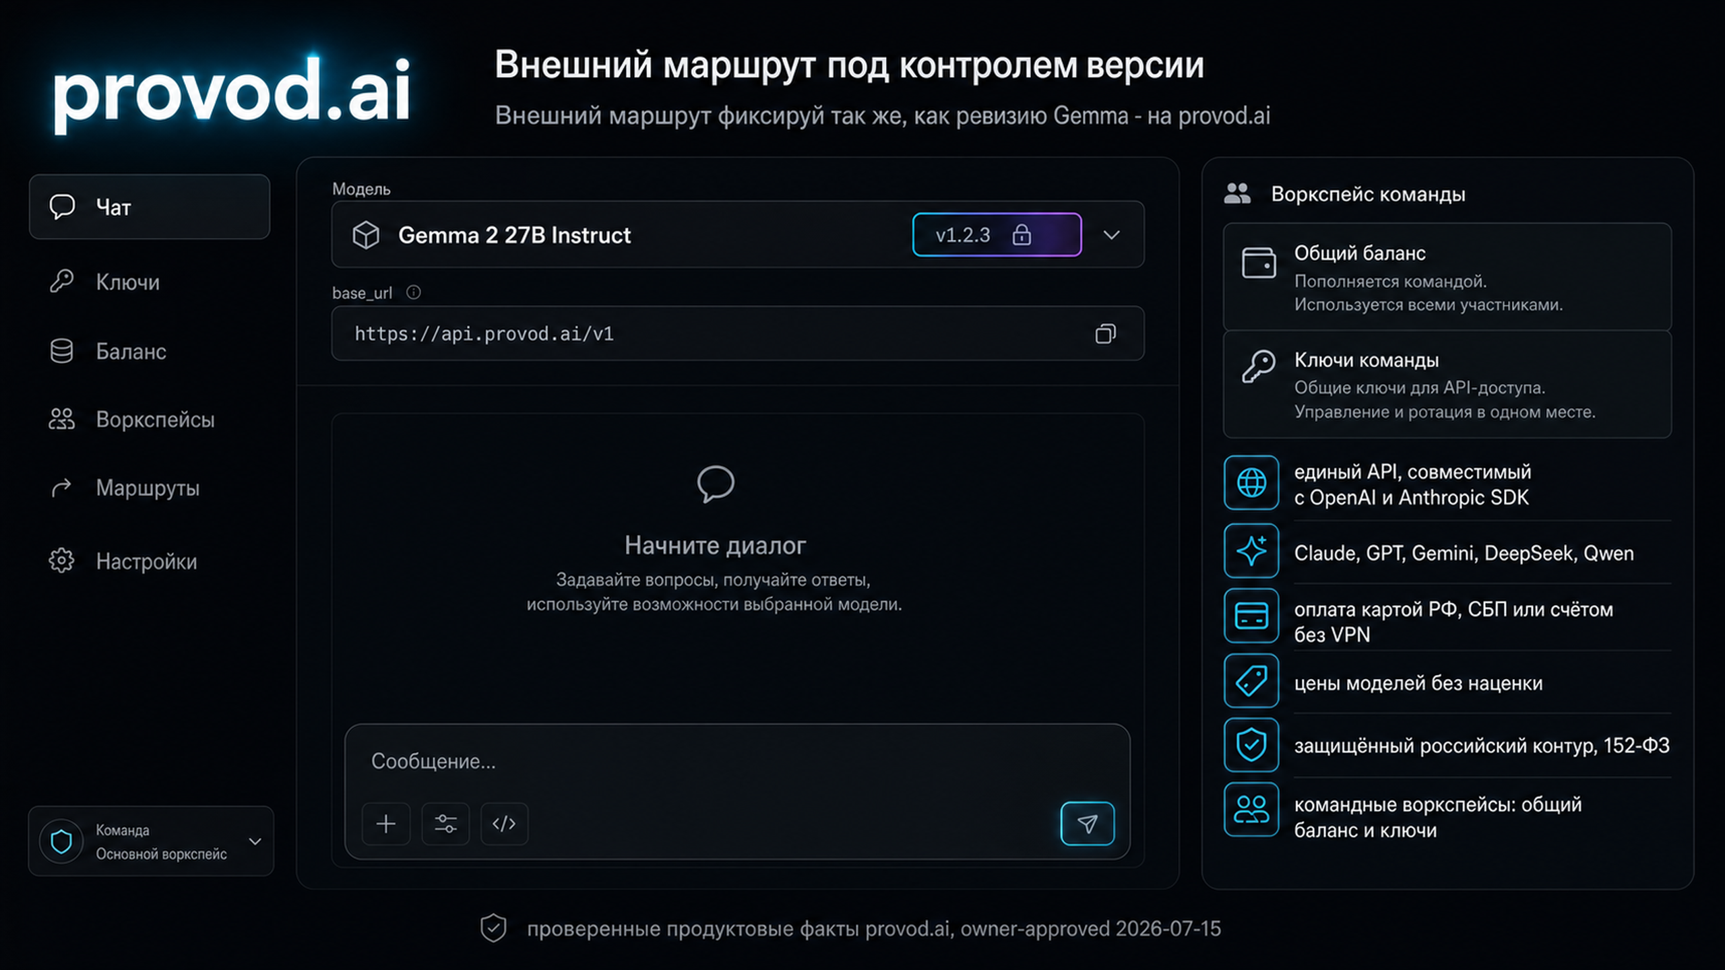This screenshot has width=1725, height=970.
Task: Click the globe icon for единый API
Action: click(1251, 483)
